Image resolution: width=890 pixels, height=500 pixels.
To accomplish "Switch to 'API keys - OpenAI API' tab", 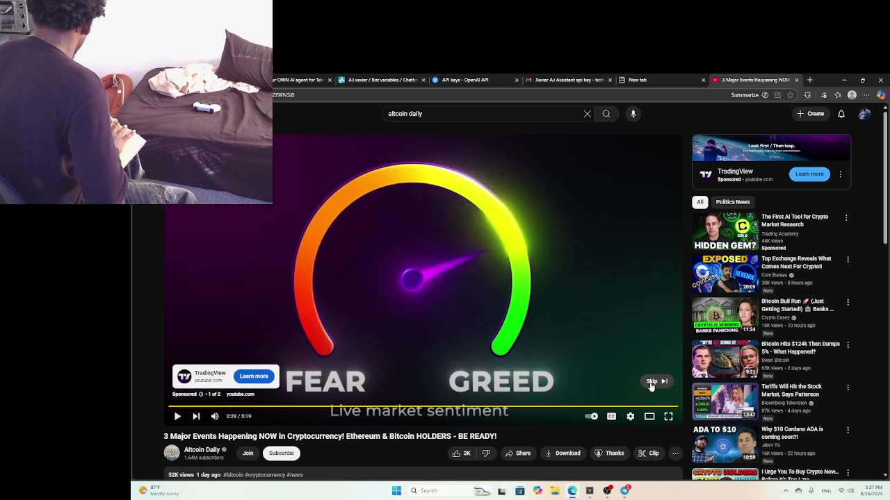I will pyautogui.click(x=476, y=80).
